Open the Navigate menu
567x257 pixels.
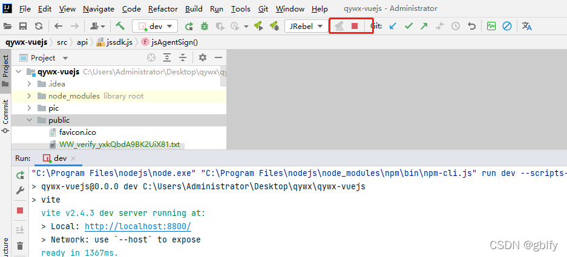pyautogui.click(x=99, y=8)
